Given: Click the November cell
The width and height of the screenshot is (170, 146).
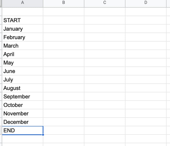Looking at the screenshot, I should tap(22, 114).
